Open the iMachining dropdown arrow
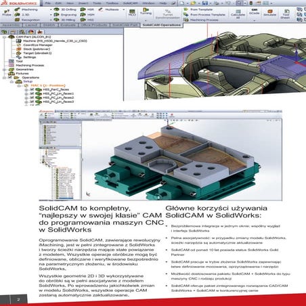Viewport: 306px width, 306px height. pyautogui.click(x=51, y=9)
